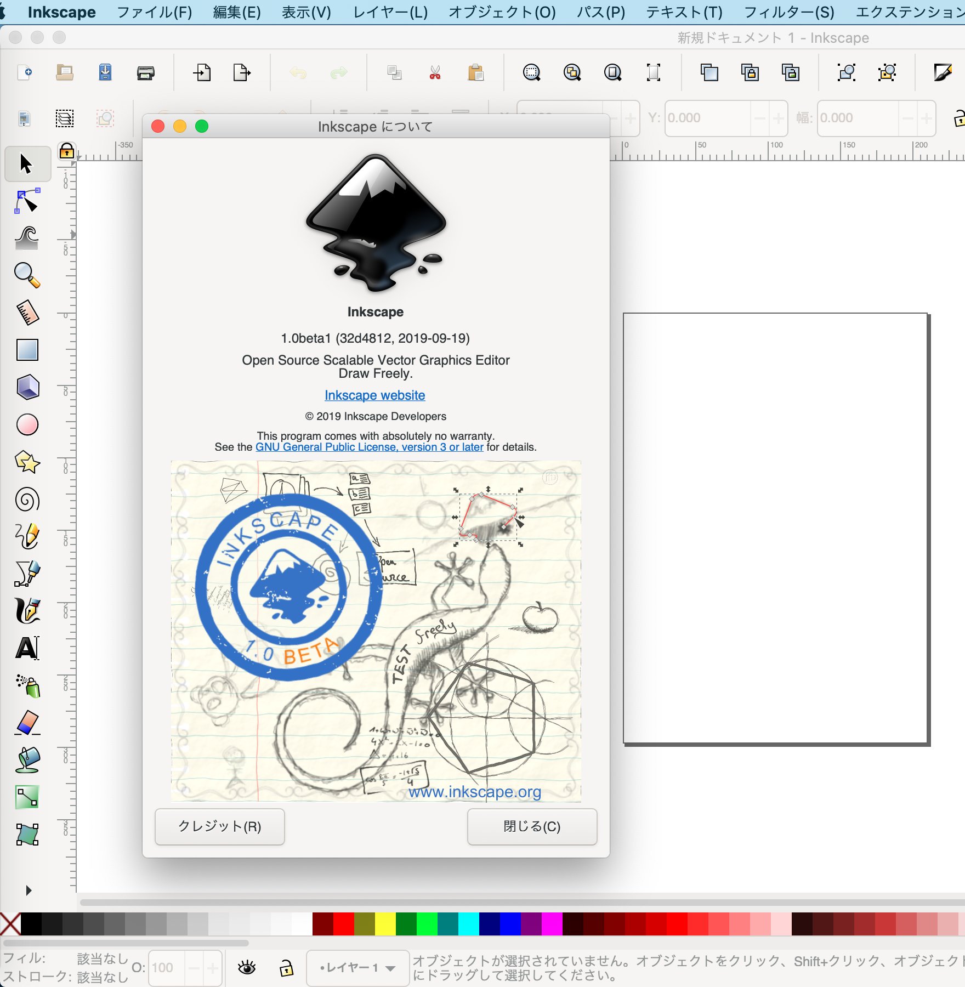Select the Selector arrow tool
The height and width of the screenshot is (987, 965).
(x=27, y=163)
